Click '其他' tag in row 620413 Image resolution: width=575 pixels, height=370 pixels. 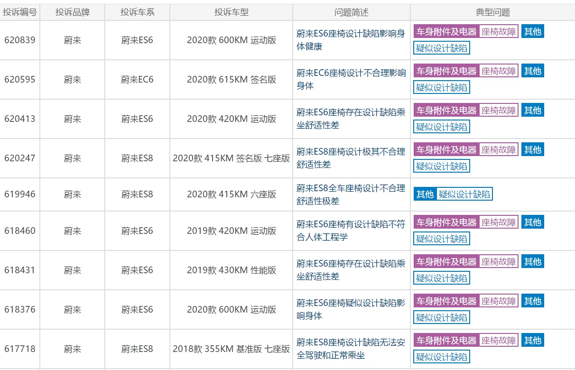pyautogui.click(x=532, y=111)
